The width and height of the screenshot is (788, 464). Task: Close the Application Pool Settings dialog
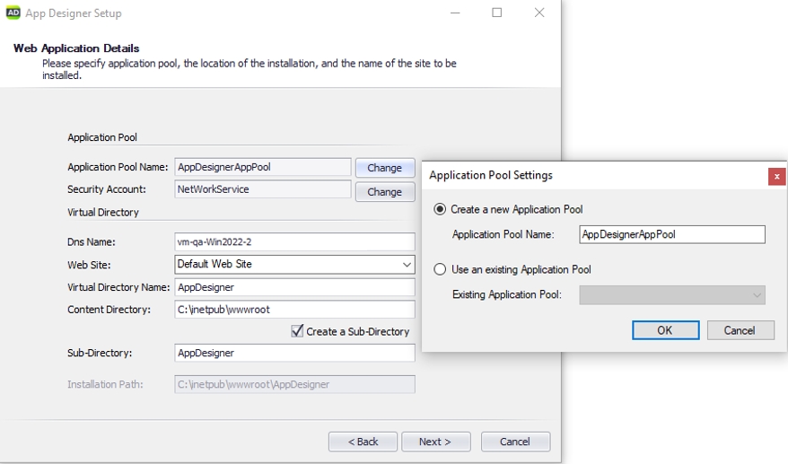pos(776,177)
